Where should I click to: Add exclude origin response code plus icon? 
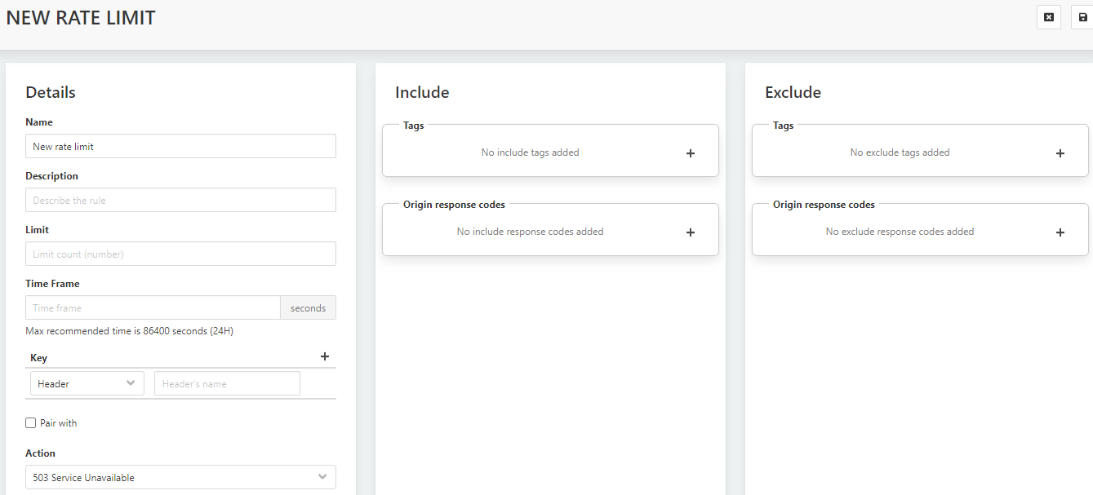pyautogui.click(x=1060, y=232)
